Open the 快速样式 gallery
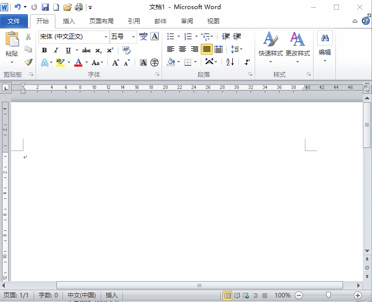The height and width of the screenshot is (302, 372). coord(271,47)
